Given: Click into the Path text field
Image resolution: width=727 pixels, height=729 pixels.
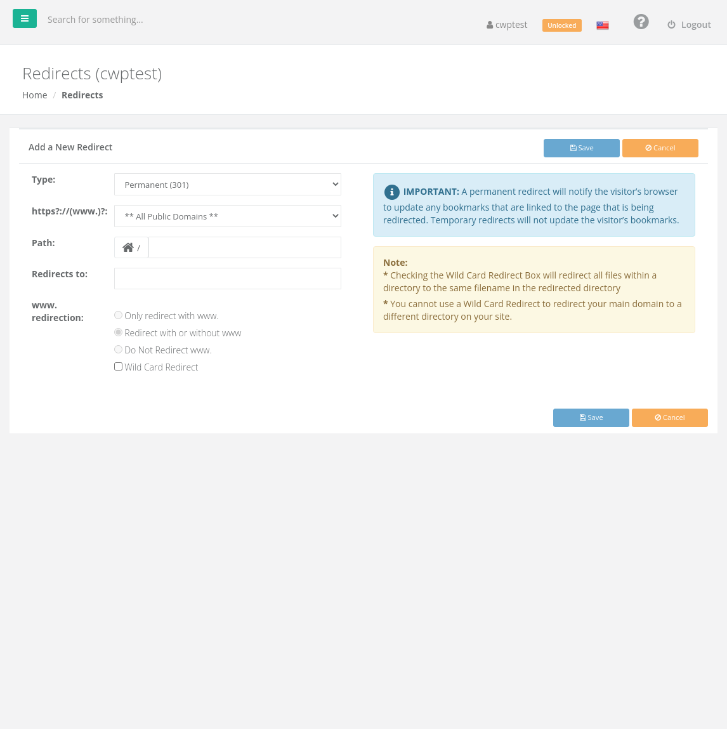Looking at the screenshot, I should tap(244, 247).
